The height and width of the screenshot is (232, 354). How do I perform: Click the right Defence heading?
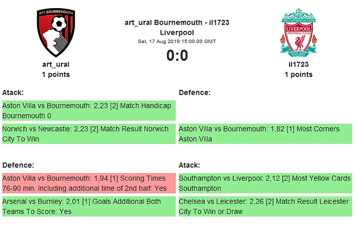194,92
